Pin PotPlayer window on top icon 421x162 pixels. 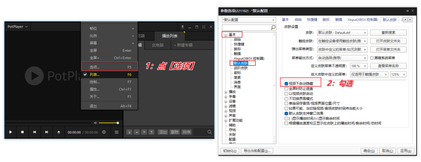(x=183, y=27)
